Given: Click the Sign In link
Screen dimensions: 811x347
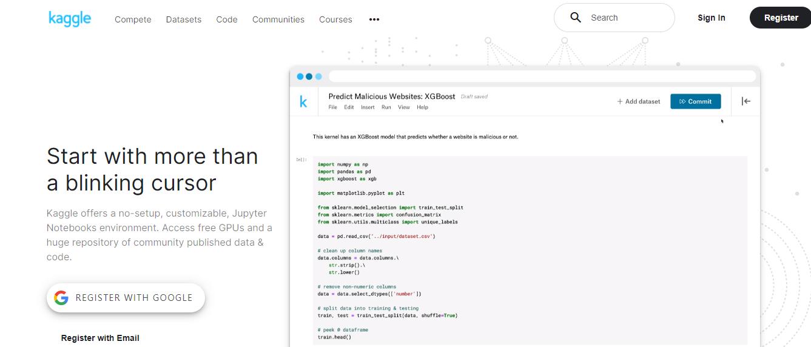Looking at the screenshot, I should pyautogui.click(x=711, y=18).
